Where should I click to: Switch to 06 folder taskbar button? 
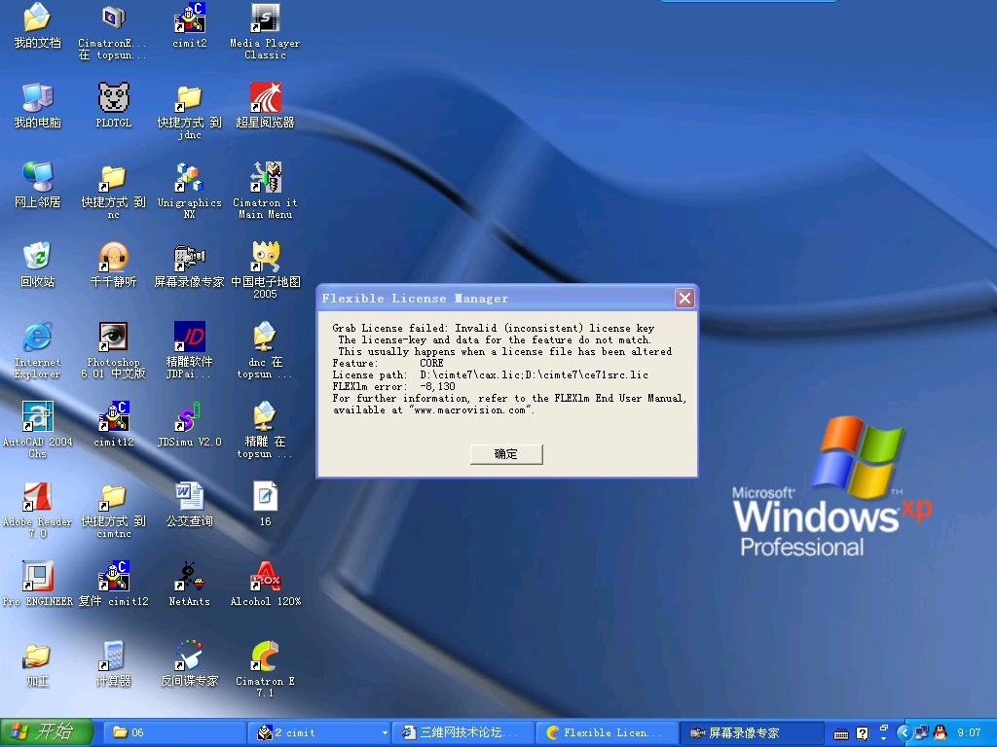click(x=175, y=732)
